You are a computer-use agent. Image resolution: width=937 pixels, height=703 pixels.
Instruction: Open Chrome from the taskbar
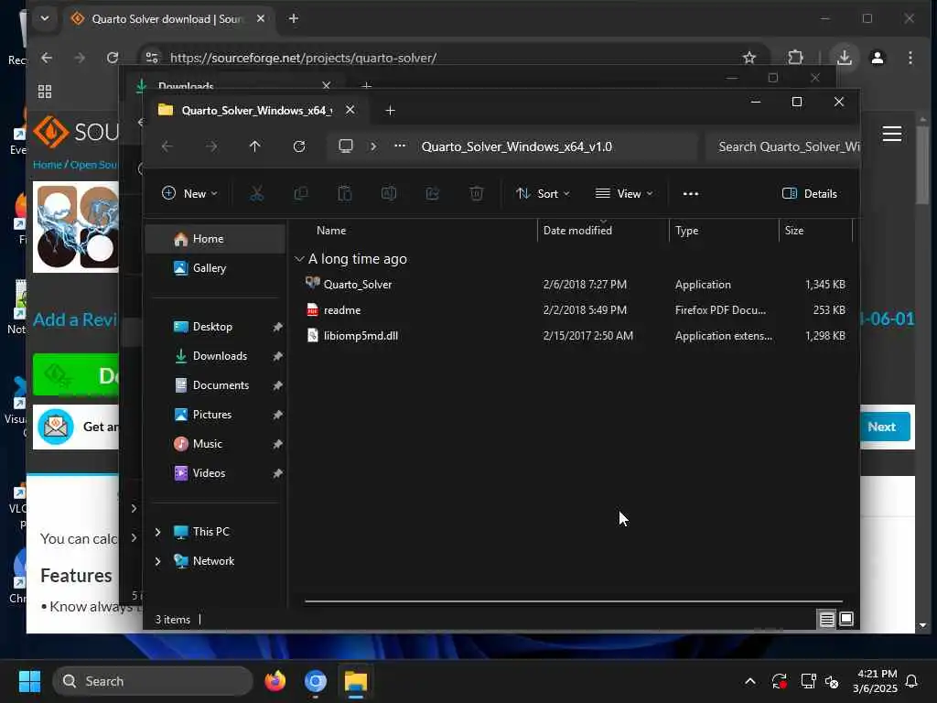[315, 681]
